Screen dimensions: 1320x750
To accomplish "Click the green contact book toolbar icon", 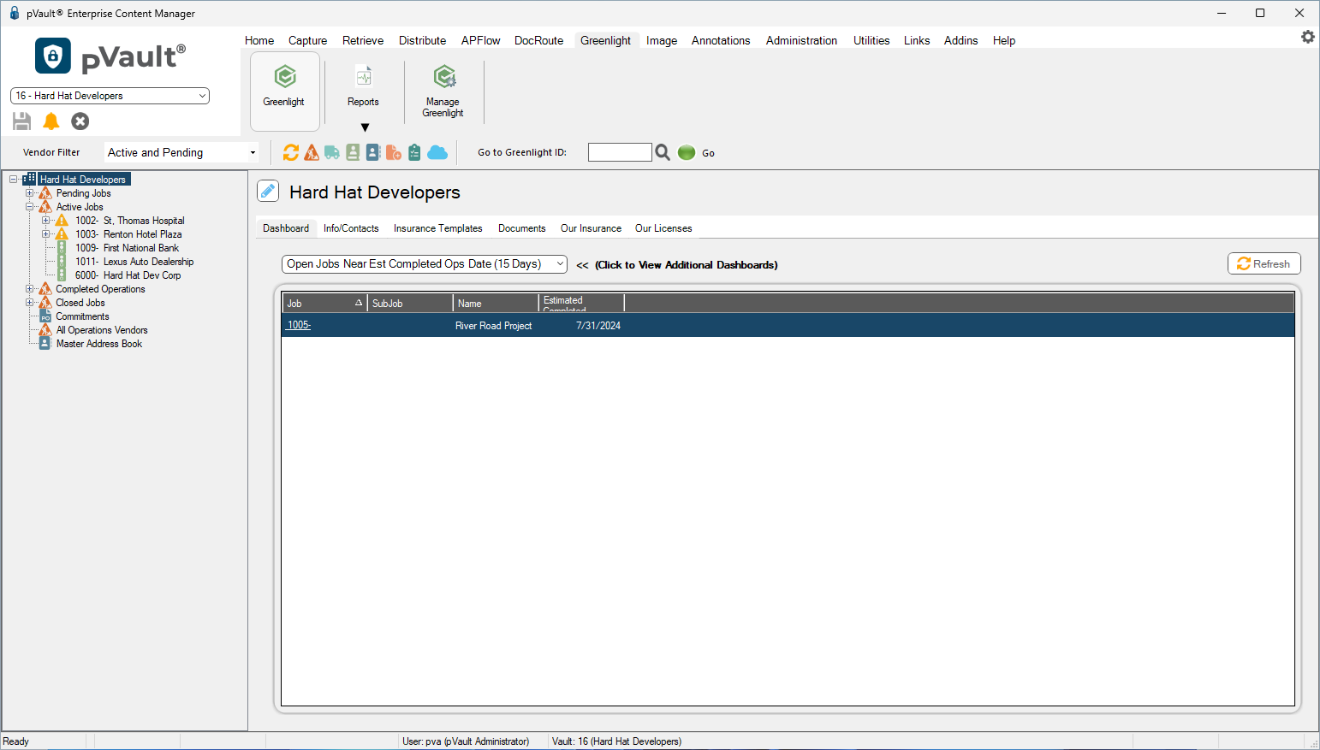I will pos(353,152).
